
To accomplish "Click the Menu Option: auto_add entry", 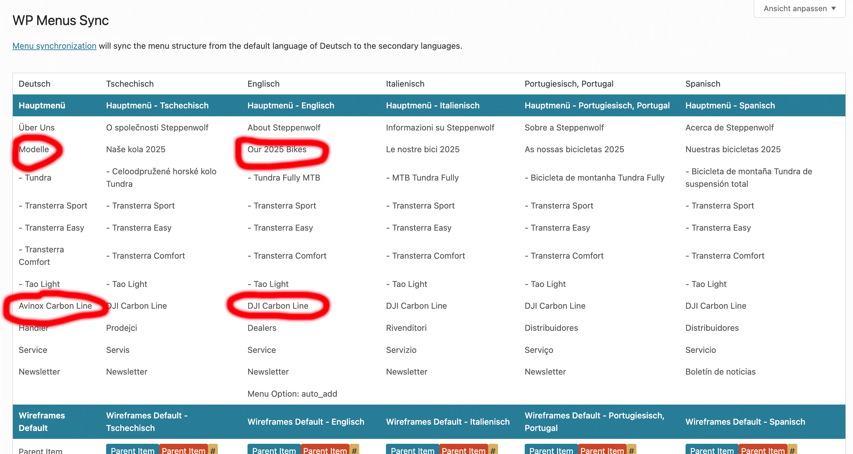I will pyautogui.click(x=292, y=394).
